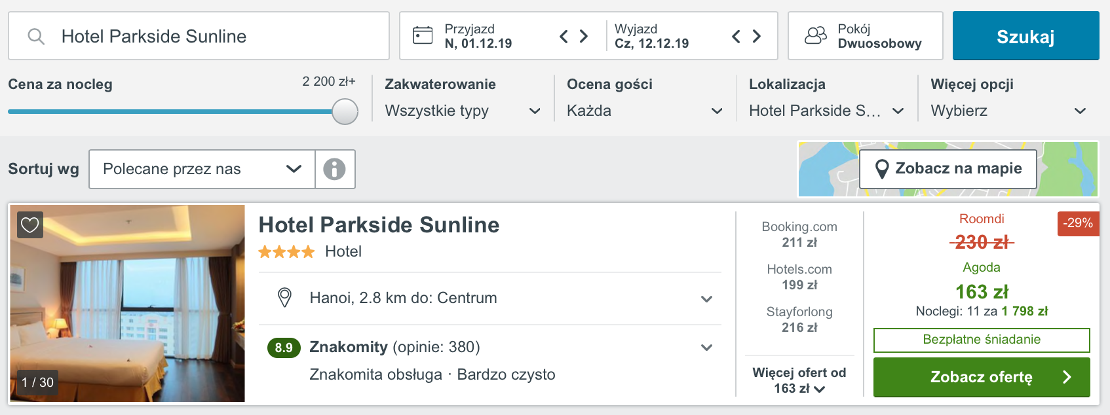The height and width of the screenshot is (415, 1110).
Task: Click the Szukaj search button
Action: (1026, 36)
